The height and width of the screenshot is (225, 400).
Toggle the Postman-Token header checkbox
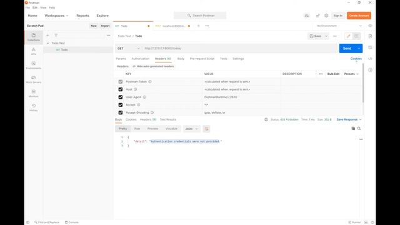tap(121, 82)
